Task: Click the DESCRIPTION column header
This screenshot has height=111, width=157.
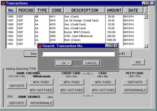Action: 85,10
